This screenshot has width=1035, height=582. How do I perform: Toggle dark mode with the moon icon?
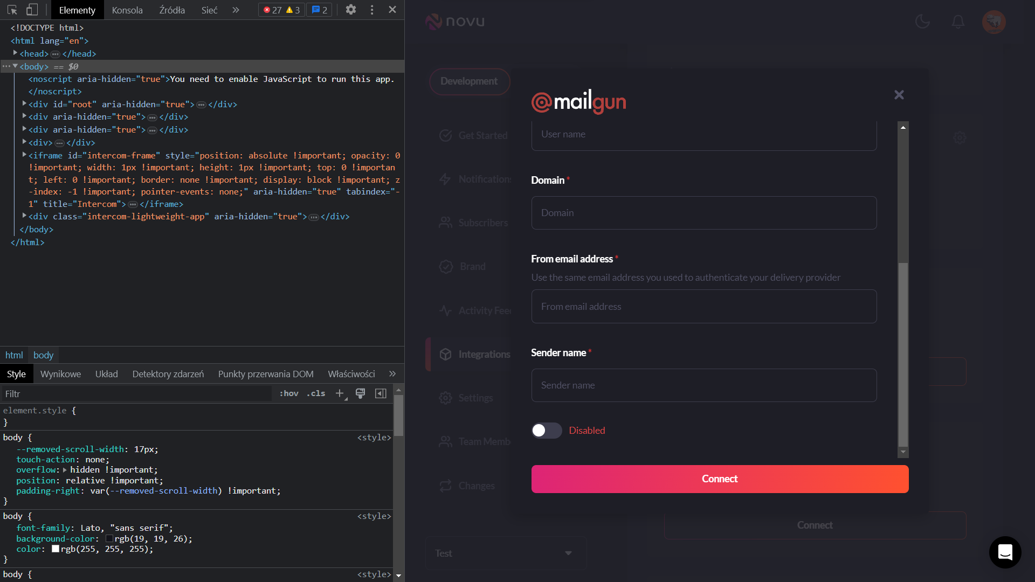coord(923,22)
